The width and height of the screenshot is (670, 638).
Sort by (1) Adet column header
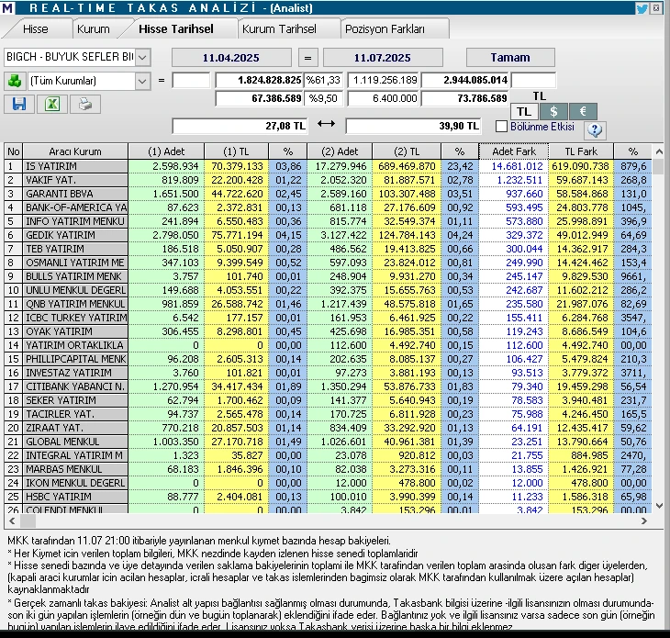[166, 151]
